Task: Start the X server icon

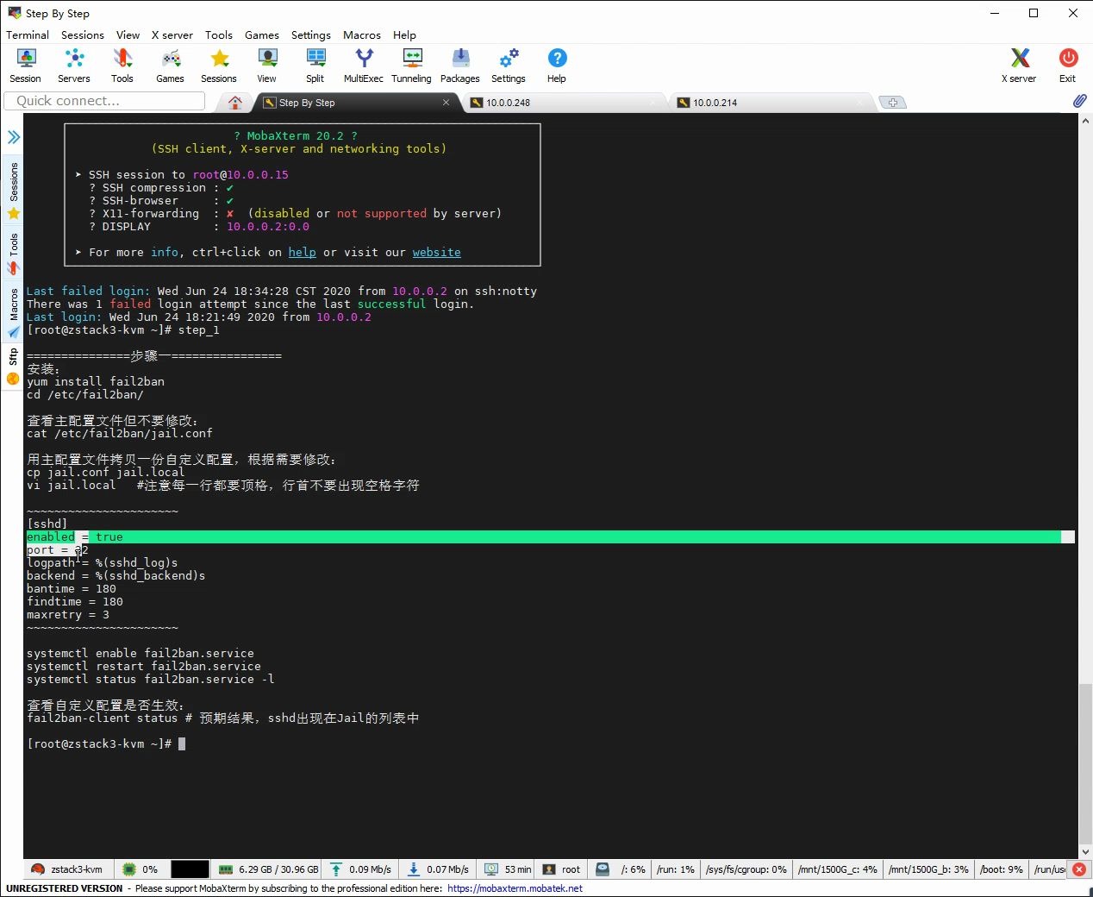Action: [x=1020, y=66]
